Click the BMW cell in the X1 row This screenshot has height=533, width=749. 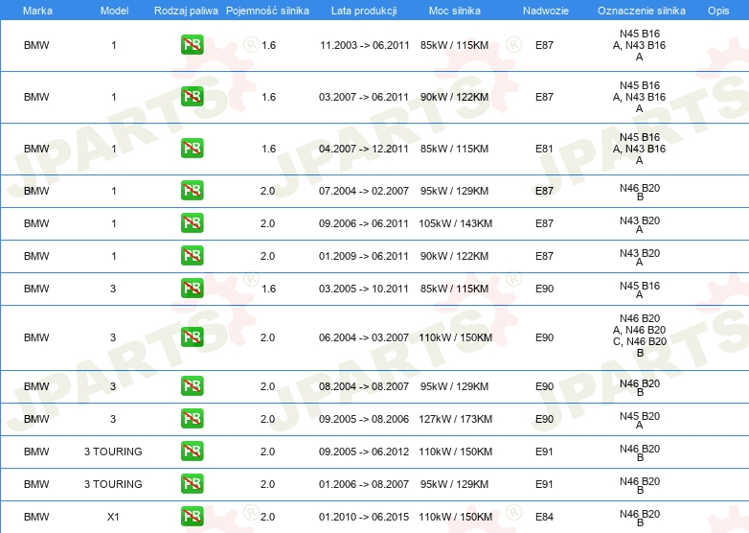pyautogui.click(x=36, y=517)
